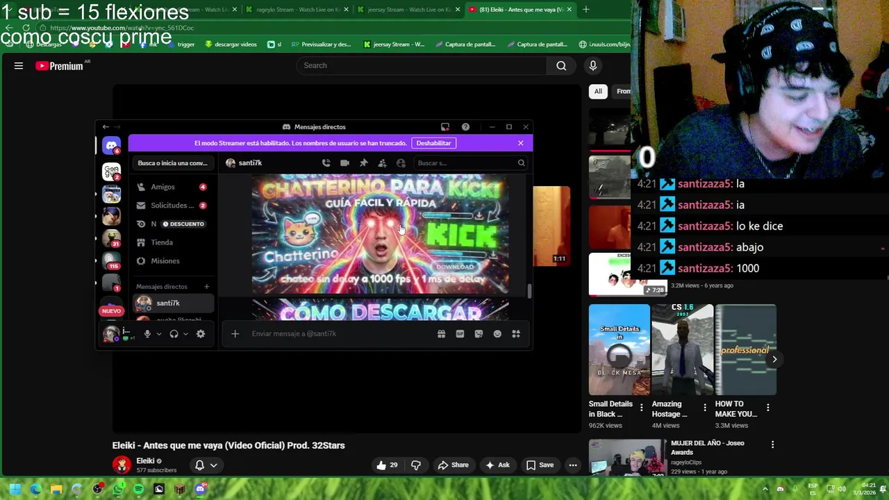The height and width of the screenshot is (500, 889).
Task: Open Spotify from the taskbar
Action: pyautogui.click(x=138, y=489)
